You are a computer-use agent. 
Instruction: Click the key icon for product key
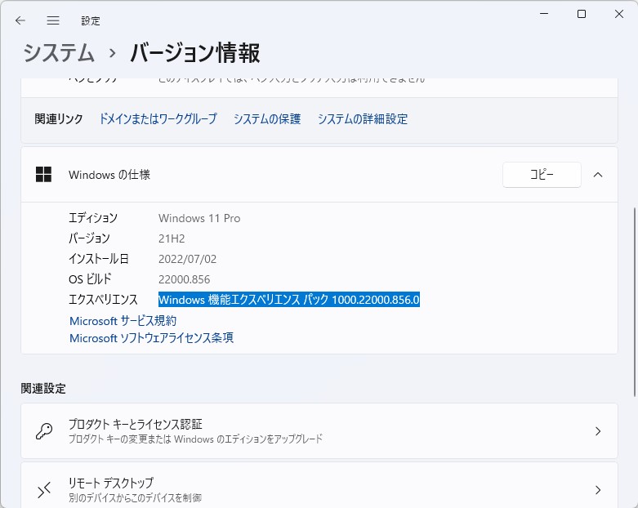44,431
